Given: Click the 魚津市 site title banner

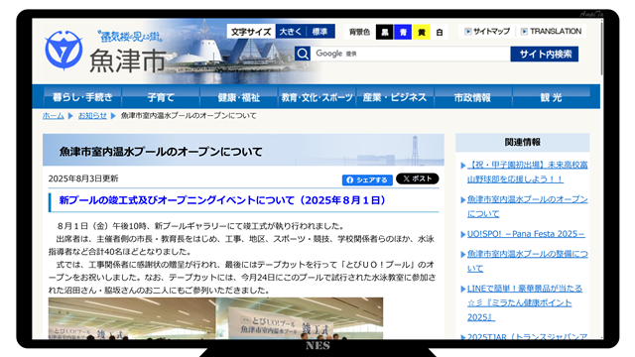Looking at the screenshot, I should point(128,60).
